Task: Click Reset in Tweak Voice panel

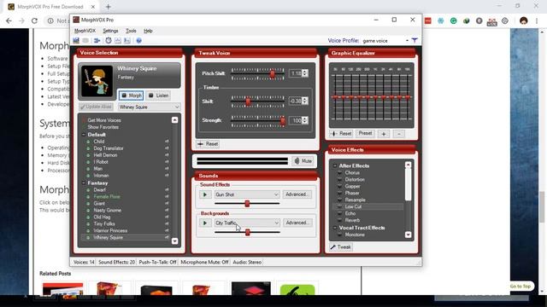Action: pos(208,144)
